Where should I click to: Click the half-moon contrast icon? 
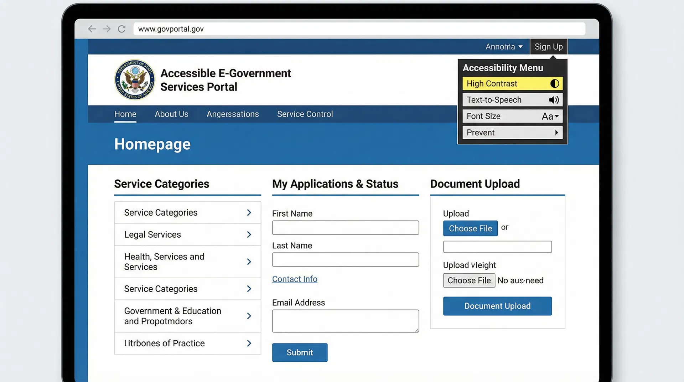coord(554,83)
